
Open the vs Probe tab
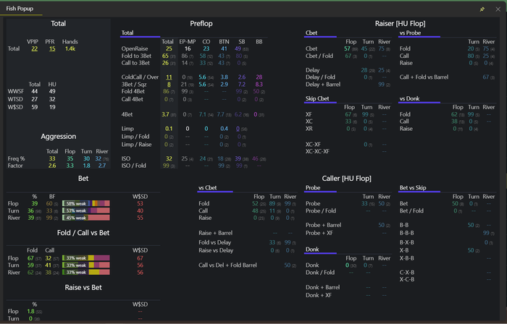pos(410,33)
